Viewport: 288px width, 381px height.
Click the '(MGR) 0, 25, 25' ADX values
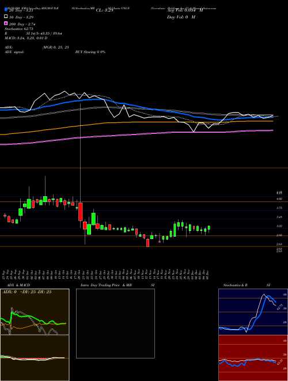click(55, 47)
